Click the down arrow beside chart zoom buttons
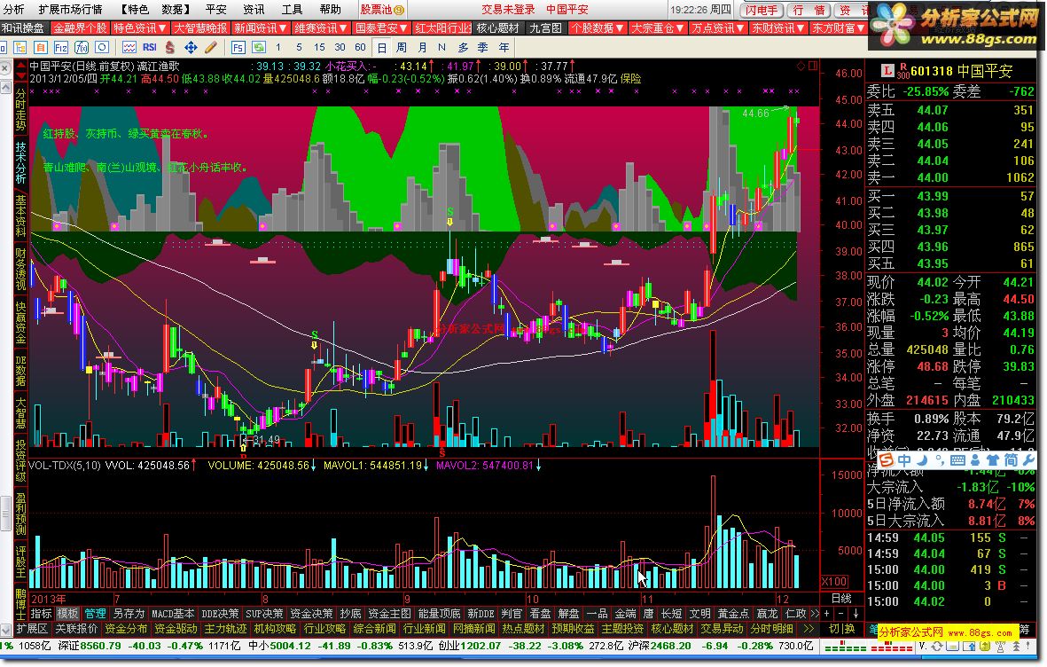This screenshot has width=1047, height=667. pos(856,614)
